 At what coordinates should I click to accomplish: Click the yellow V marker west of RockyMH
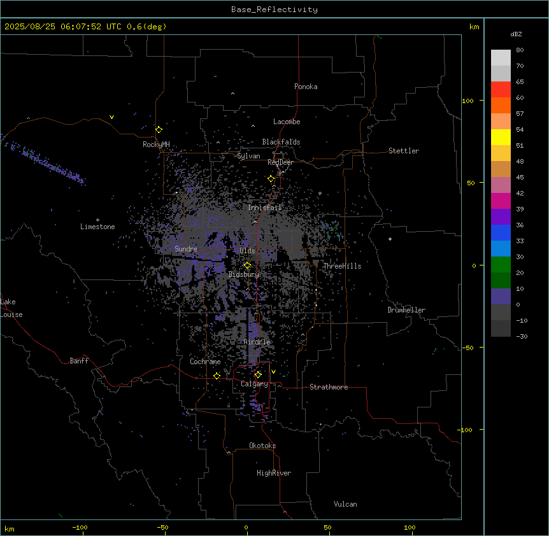111,117
